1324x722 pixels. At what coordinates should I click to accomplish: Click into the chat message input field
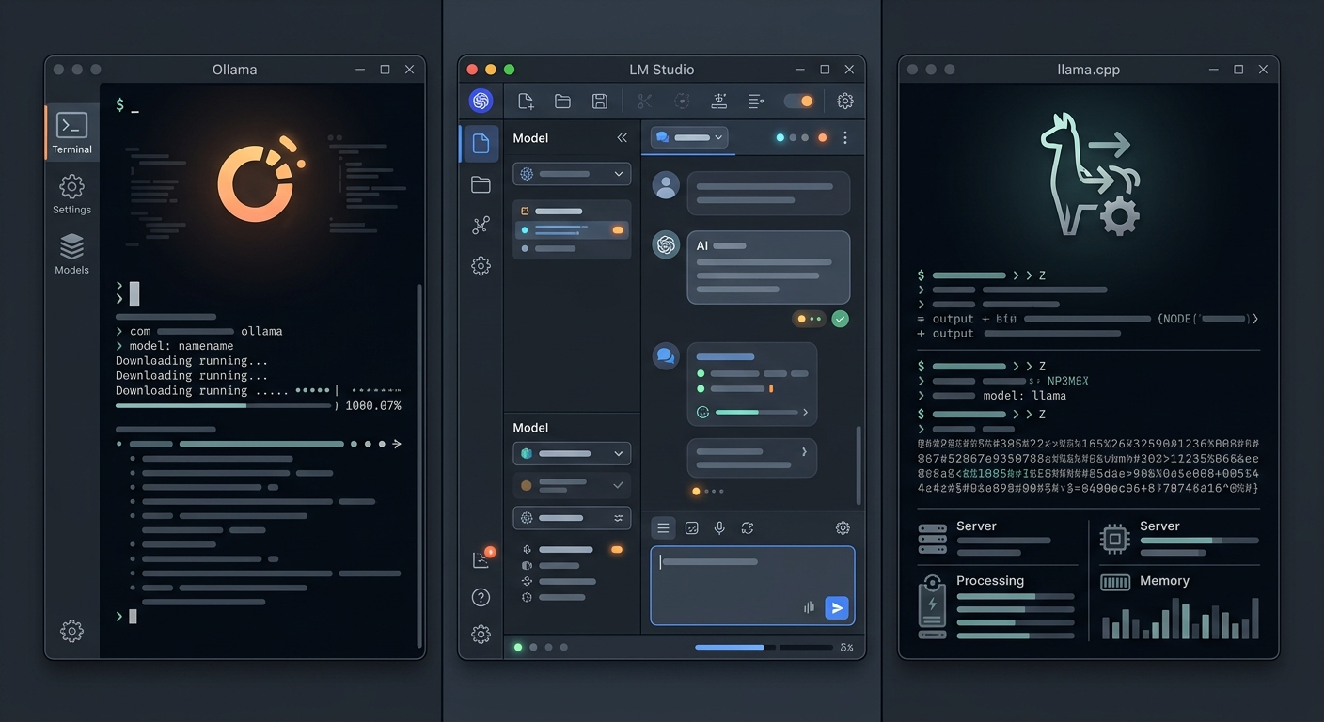(752, 586)
